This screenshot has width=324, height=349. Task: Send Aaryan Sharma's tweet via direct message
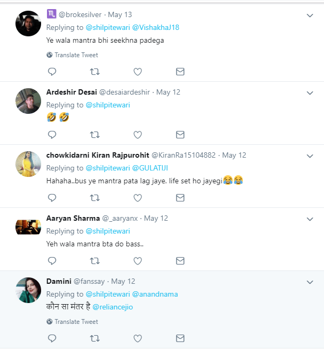[180, 261]
